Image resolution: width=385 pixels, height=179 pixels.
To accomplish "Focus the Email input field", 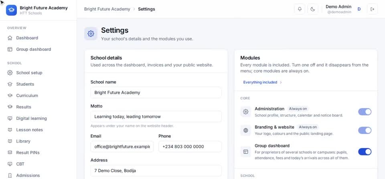I will (122, 147).
